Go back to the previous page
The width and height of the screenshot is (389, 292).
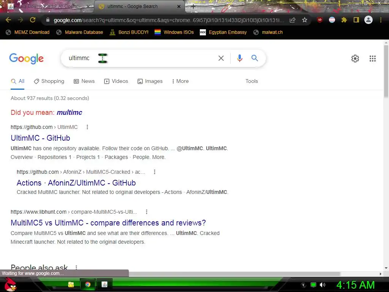click(x=8, y=20)
